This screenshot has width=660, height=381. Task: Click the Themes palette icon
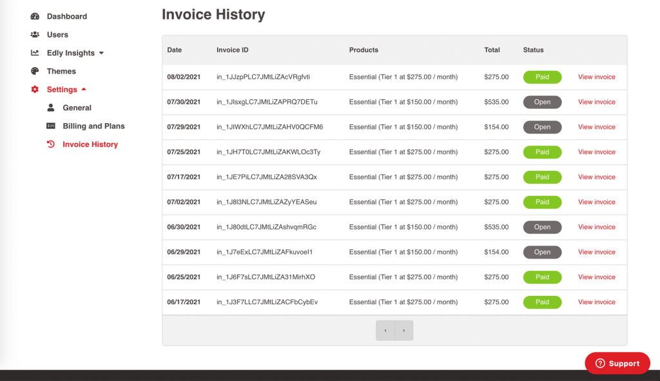click(x=35, y=71)
